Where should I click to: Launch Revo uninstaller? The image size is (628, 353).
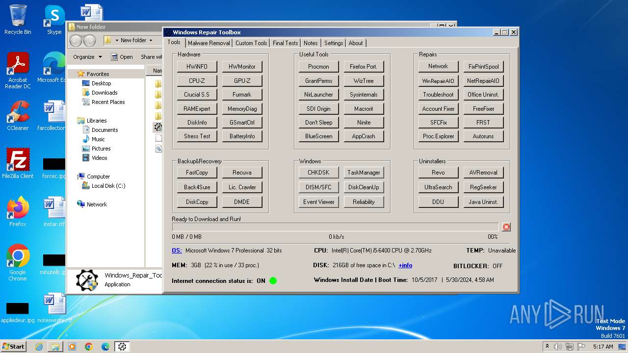coord(438,173)
